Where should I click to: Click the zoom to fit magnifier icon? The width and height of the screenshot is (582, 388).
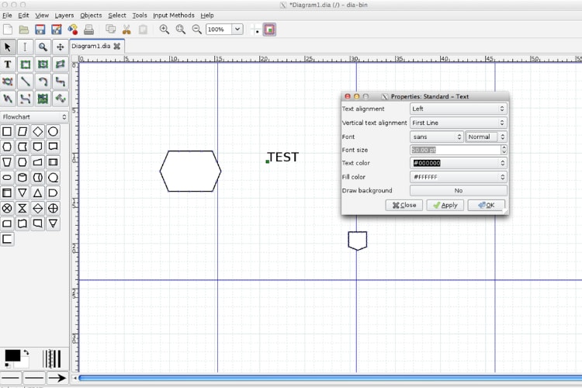coord(181,29)
